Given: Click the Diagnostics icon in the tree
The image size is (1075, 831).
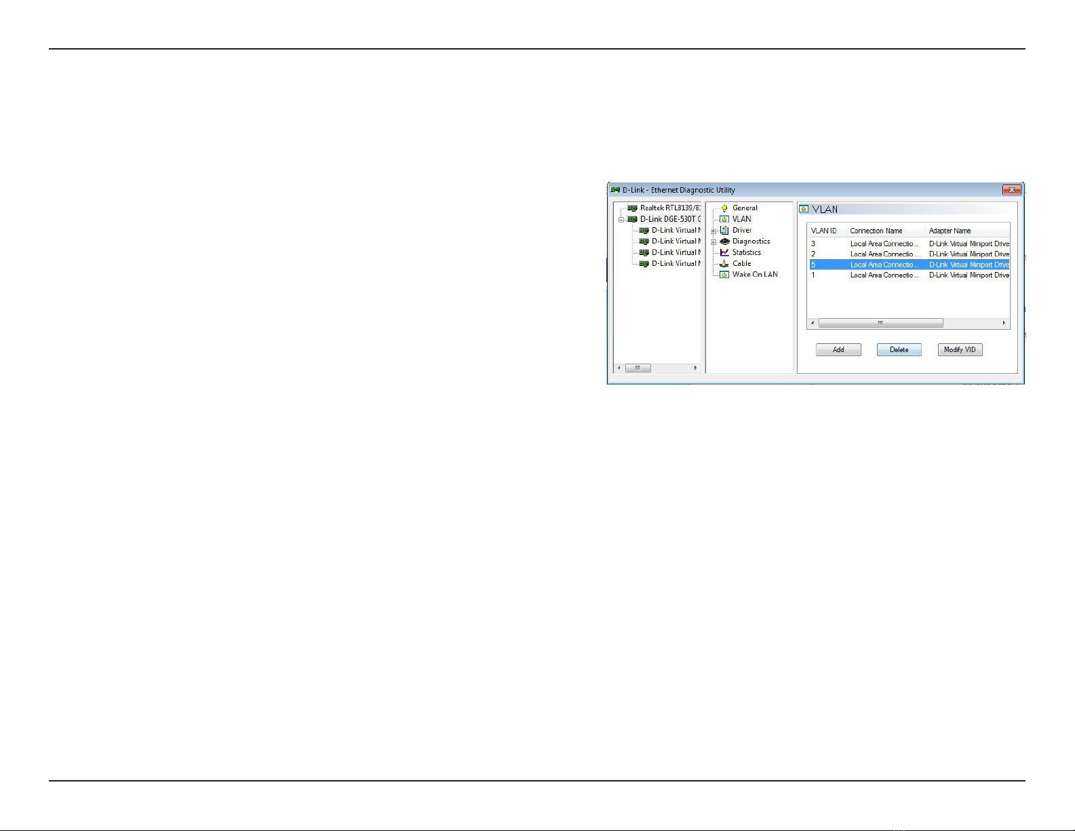Looking at the screenshot, I should point(724,241).
